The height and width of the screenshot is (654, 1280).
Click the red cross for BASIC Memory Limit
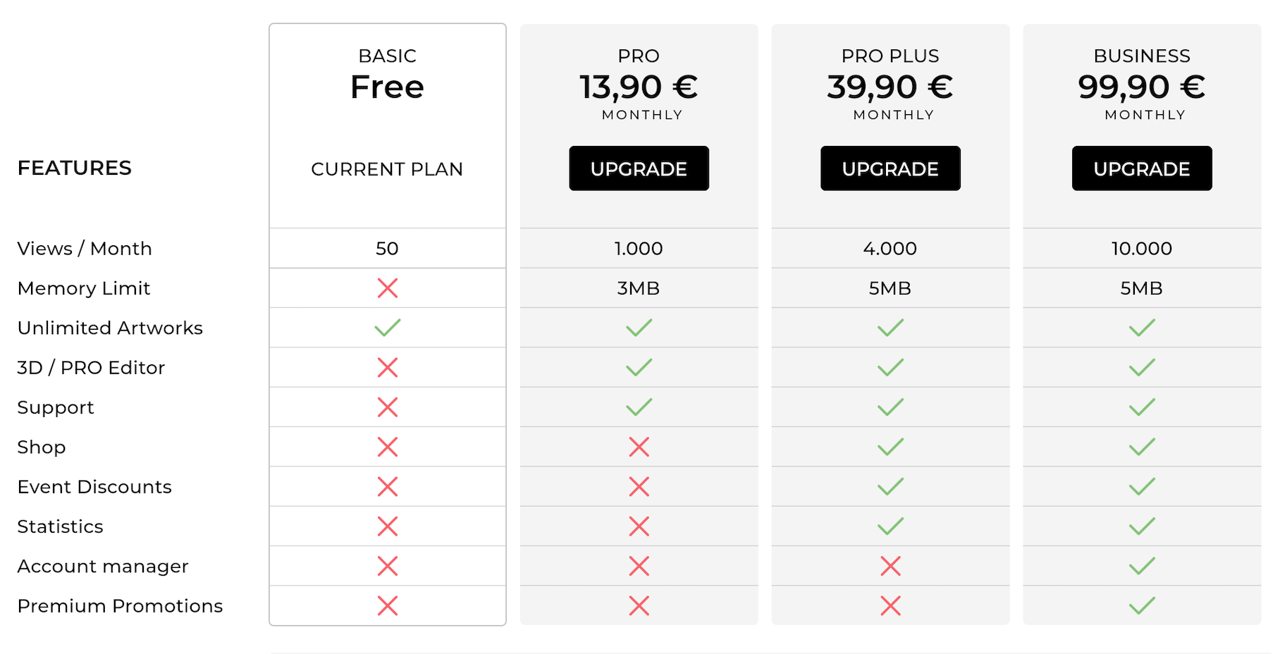pos(388,288)
